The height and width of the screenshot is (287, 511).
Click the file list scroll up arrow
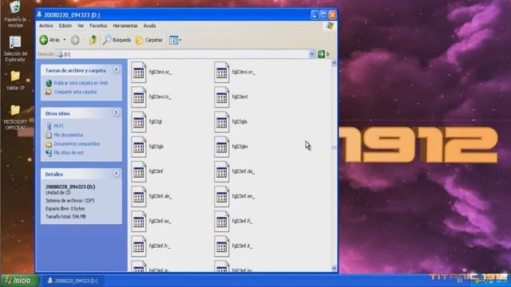click(x=334, y=64)
